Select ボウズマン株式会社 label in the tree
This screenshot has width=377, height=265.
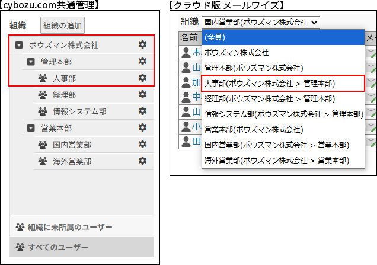63,45
